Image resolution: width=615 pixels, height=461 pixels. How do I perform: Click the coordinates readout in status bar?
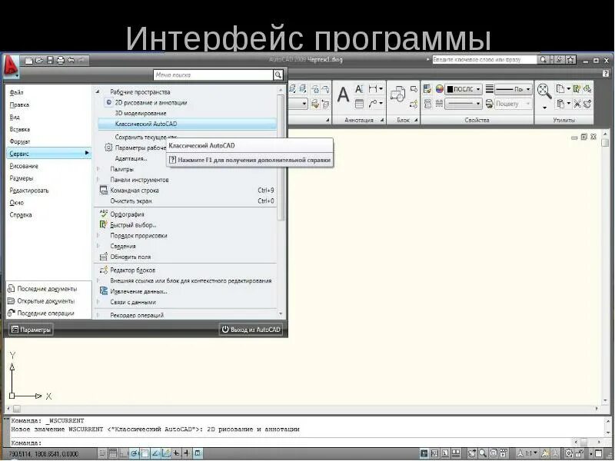44,454
